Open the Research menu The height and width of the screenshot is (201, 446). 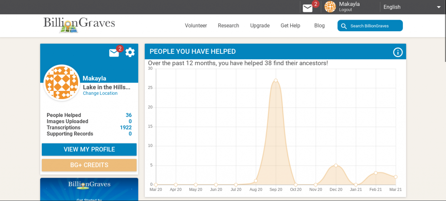228,26
